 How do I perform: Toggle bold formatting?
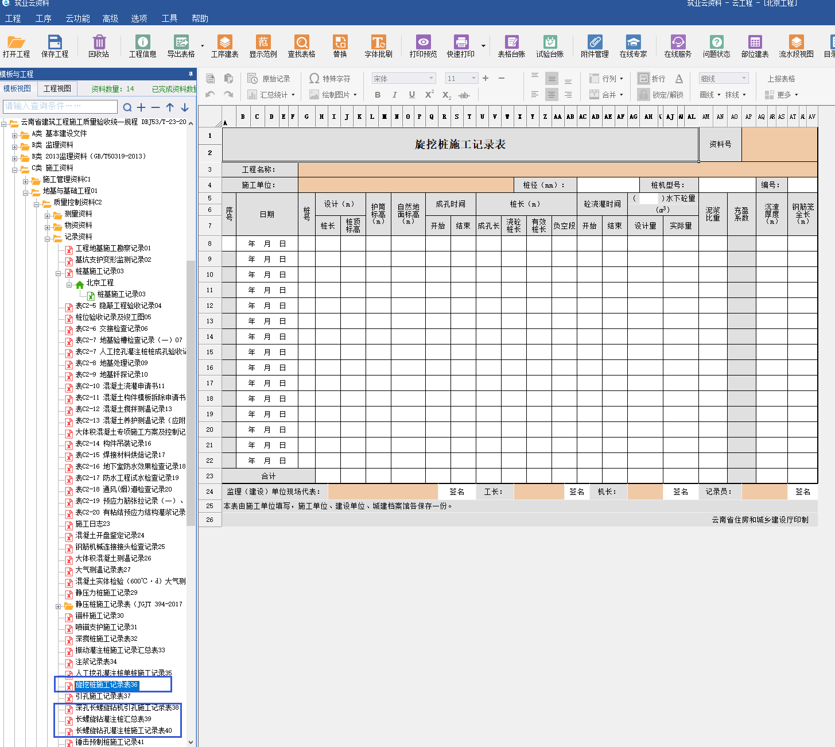[x=377, y=95]
